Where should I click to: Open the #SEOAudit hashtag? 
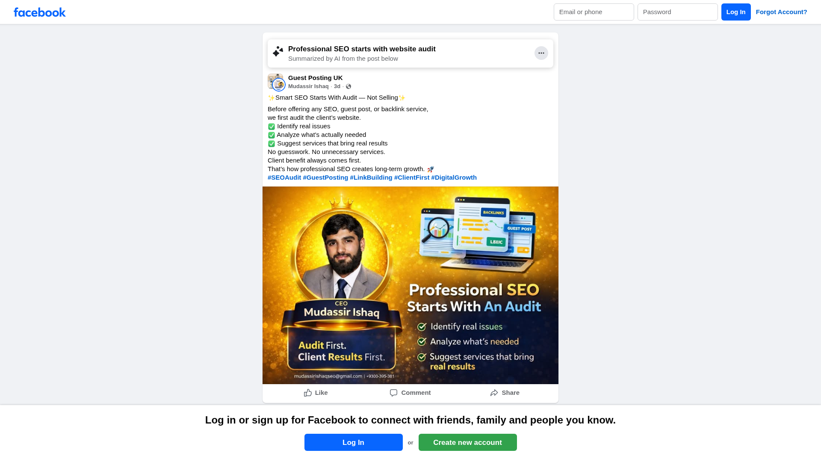pyautogui.click(x=284, y=178)
